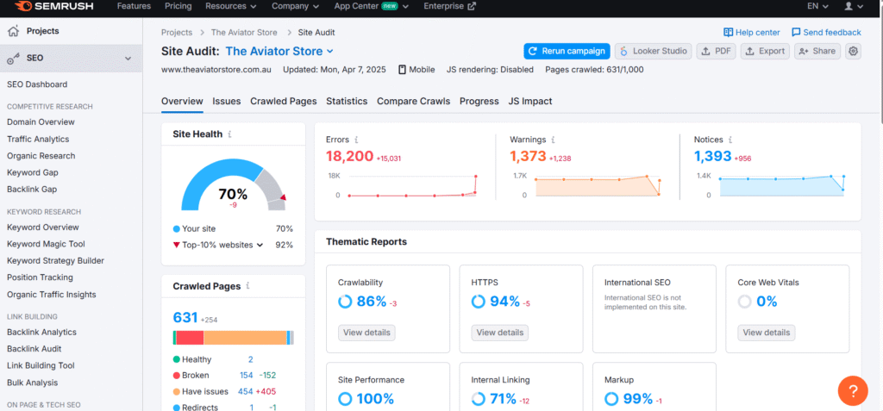The width and height of the screenshot is (883, 411).
Task: Open the orange help question-mark bubble
Action: [853, 390]
